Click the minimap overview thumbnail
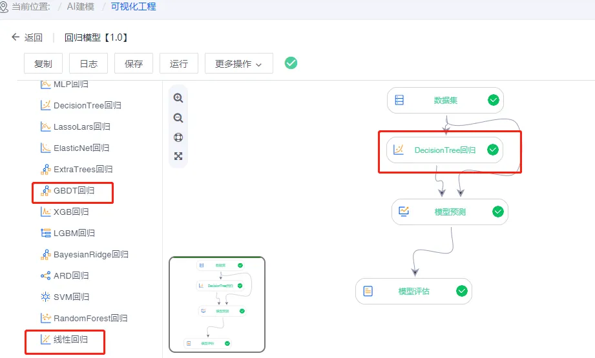Screen dimensions: 595x358 tap(217, 304)
